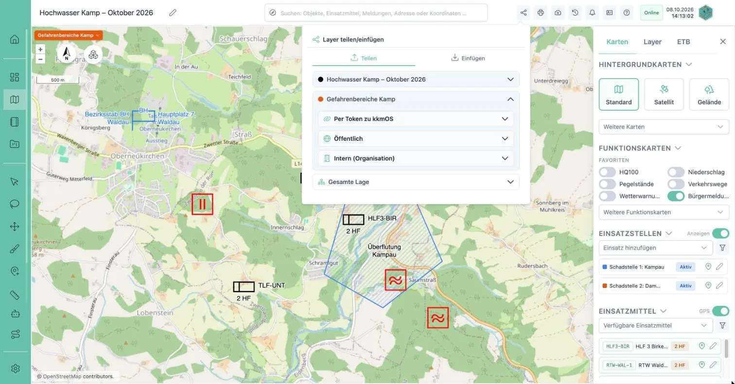Click the Gefahrenbereiche Kamp orange layer button
The width and height of the screenshot is (735, 384).
(x=69, y=35)
